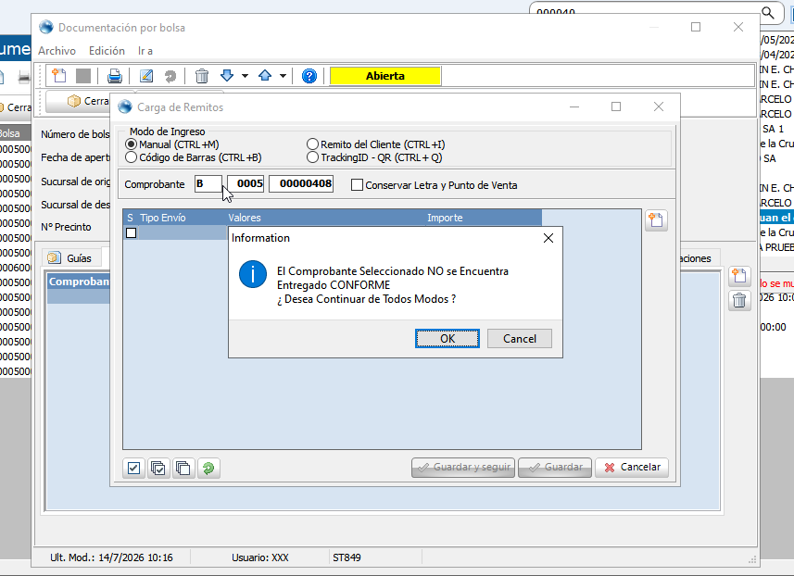Image resolution: width=794 pixels, height=576 pixels.
Task: Click Cancel in the Information dialog
Action: (520, 339)
